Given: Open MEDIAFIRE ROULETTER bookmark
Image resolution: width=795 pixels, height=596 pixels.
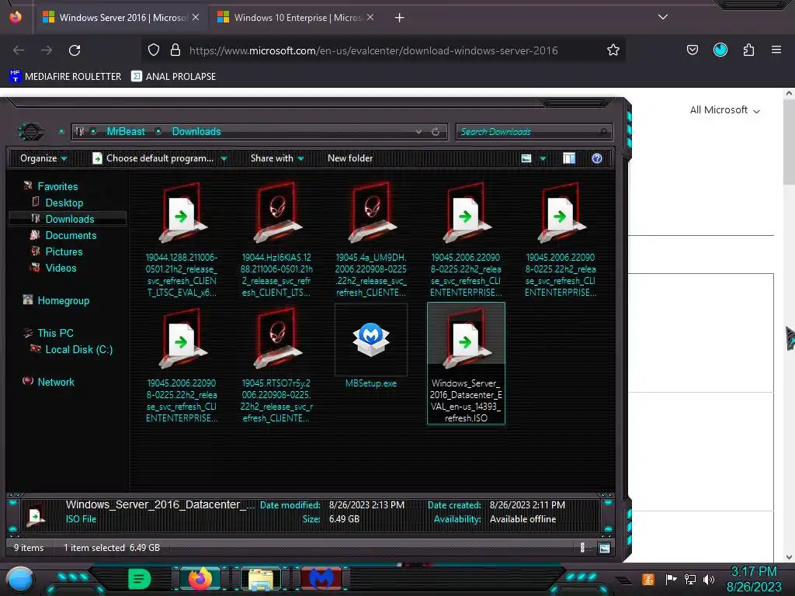Looking at the screenshot, I should point(65,77).
